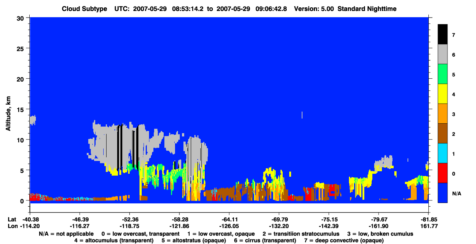Click the longitude value 161.77
The width and height of the screenshot is (476, 244).
click(x=428, y=226)
